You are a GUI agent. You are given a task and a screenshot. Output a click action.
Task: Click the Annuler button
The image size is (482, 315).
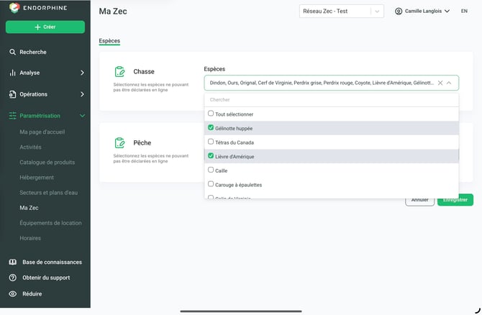[x=419, y=200]
